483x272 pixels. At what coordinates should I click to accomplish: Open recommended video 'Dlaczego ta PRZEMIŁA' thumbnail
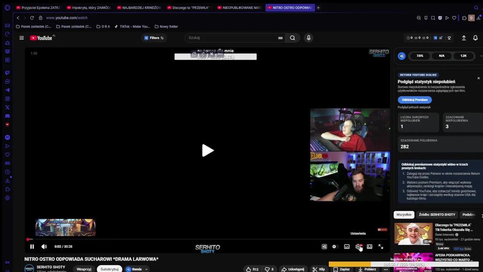pos(414,234)
